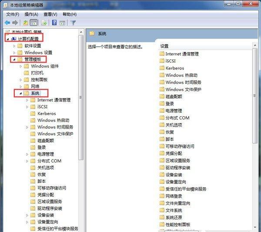Collapse the 管理模板 tree node
This screenshot has width=261, height=232.
(x=14, y=59)
